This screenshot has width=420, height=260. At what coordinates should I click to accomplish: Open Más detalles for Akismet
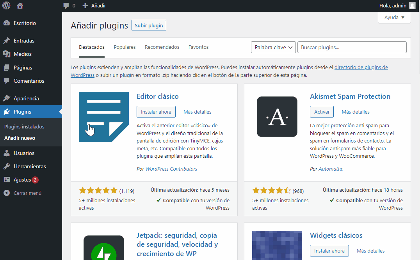pyautogui.click(x=356, y=112)
